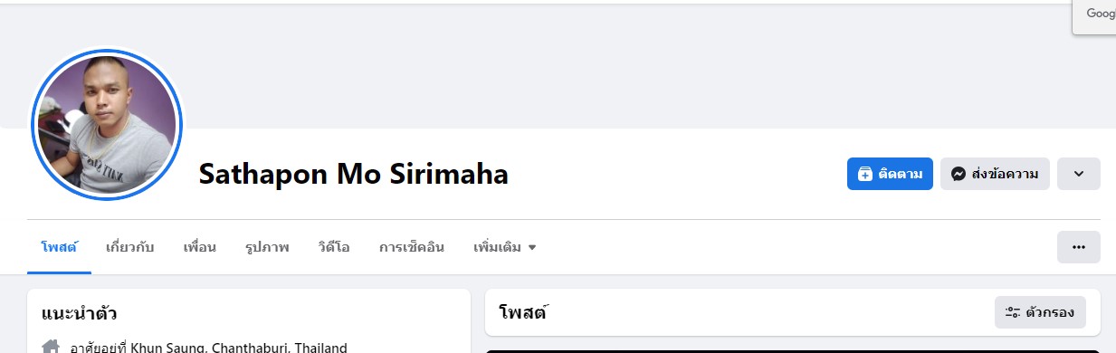Send a message via ส่งข้อความ button
This screenshot has height=353, width=1116.
pyautogui.click(x=995, y=174)
